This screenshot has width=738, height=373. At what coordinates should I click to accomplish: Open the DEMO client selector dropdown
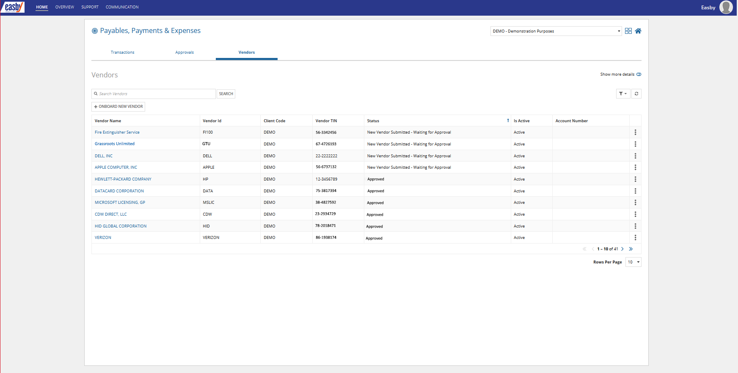pos(556,31)
